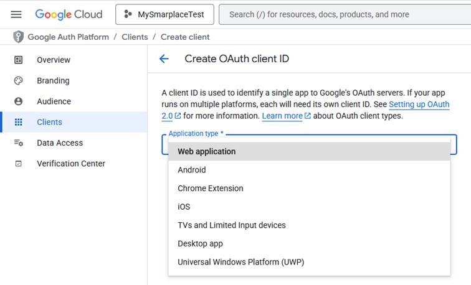Click the Google Cloud logo
Screen dimensions: 471x285
69,14
